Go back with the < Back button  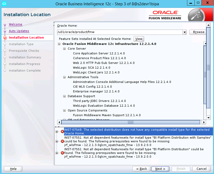(142, 169)
